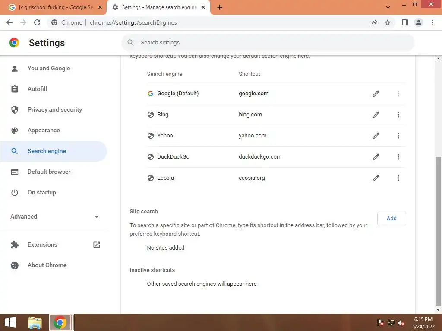Screen dimensions: 442x331
Task: Open a new tab
Action: [x=220, y=8]
